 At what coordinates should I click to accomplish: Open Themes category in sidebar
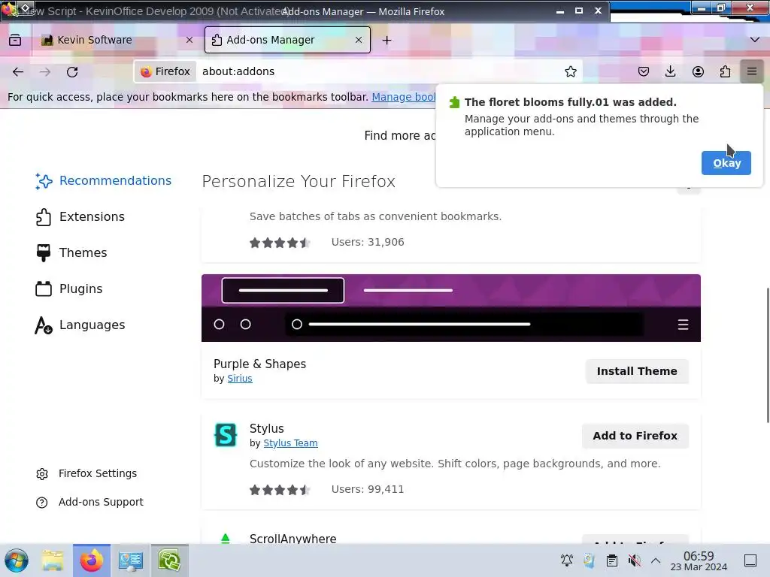tap(71, 252)
